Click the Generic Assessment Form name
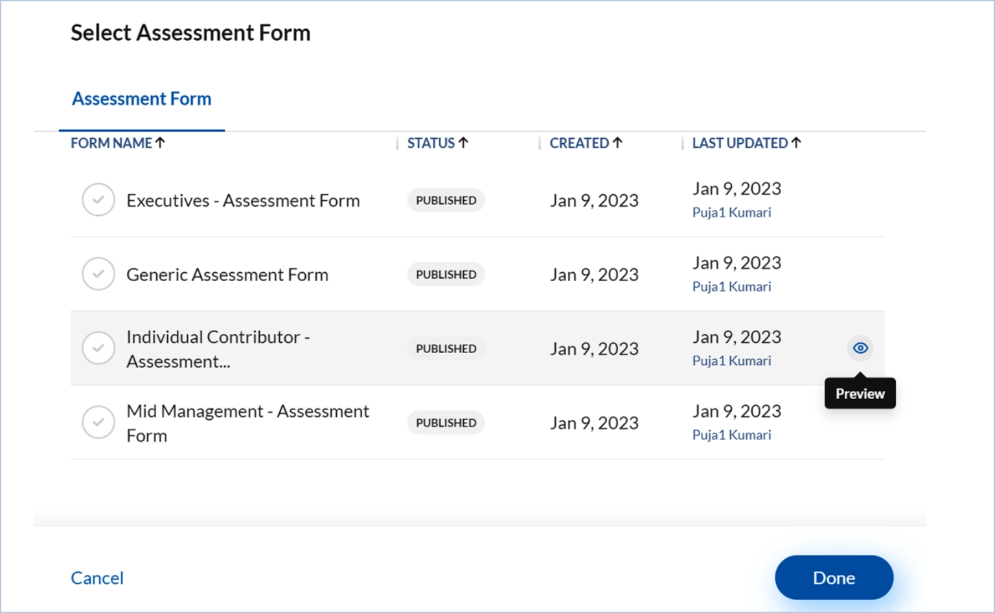Screen dimensions: 995x613 227,275
